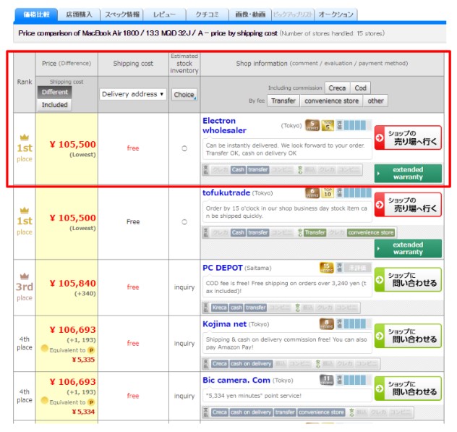Click the TOP 5 badge for Electron wholesaler
457x432 pixels.
click(x=328, y=125)
